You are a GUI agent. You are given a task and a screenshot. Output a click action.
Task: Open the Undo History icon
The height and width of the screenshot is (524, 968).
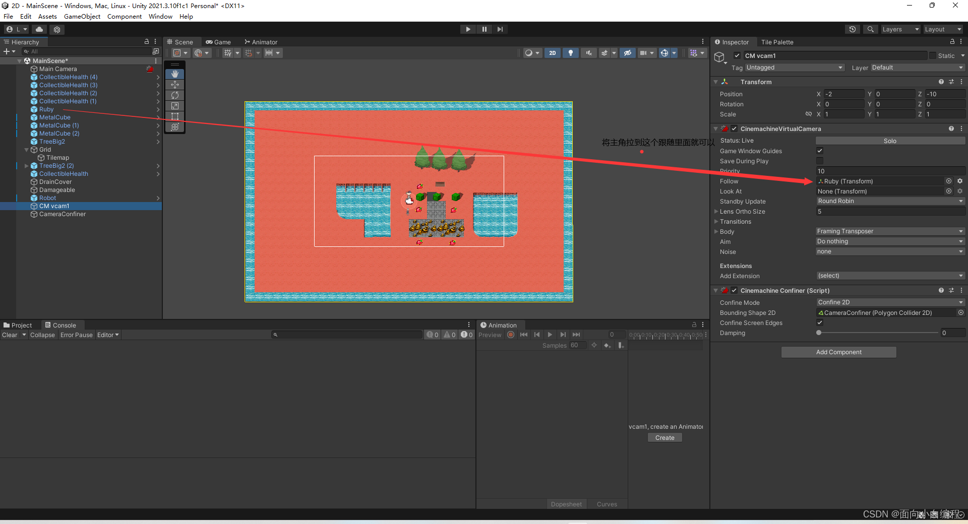[853, 29]
